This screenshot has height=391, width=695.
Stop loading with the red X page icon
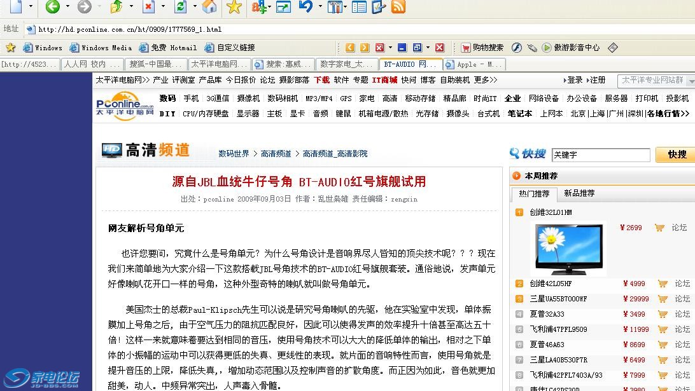(148, 6)
